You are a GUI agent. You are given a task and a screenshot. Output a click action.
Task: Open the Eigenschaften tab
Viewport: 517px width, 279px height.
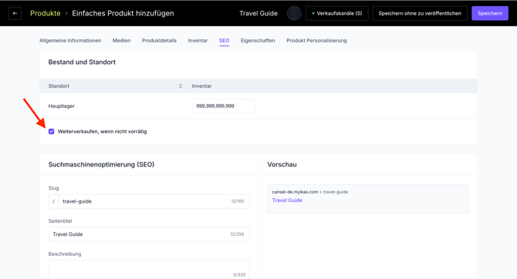pyautogui.click(x=258, y=41)
